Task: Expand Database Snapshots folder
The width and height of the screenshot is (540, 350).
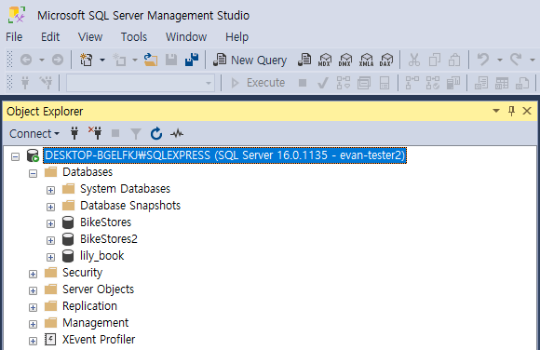Action: pos(50,207)
